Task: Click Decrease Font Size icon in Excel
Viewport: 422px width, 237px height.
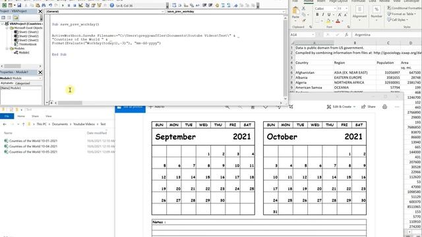Action: point(346,14)
